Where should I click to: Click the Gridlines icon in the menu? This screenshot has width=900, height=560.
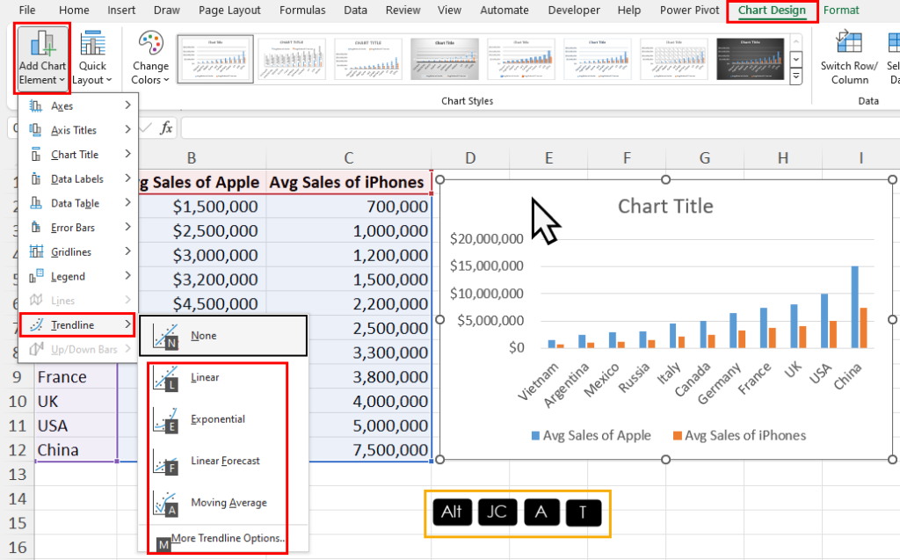pos(36,251)
